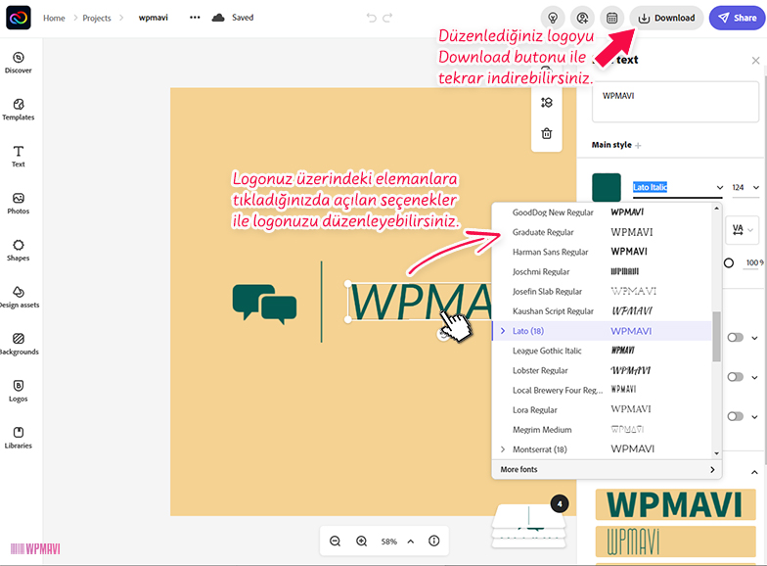Image resolution: width=767 pixels, height=566 pixels.
Task: Toggle the second effect switch
Action: coord(736,376)
